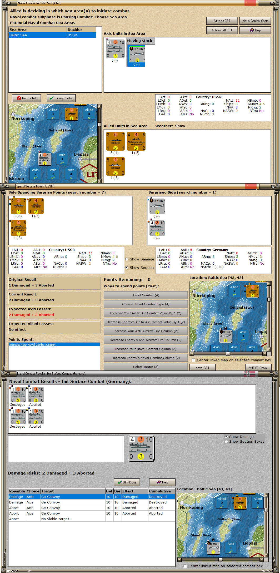Select Show Section Boxes radio button
280x573 pixels.
coord(226,441)
